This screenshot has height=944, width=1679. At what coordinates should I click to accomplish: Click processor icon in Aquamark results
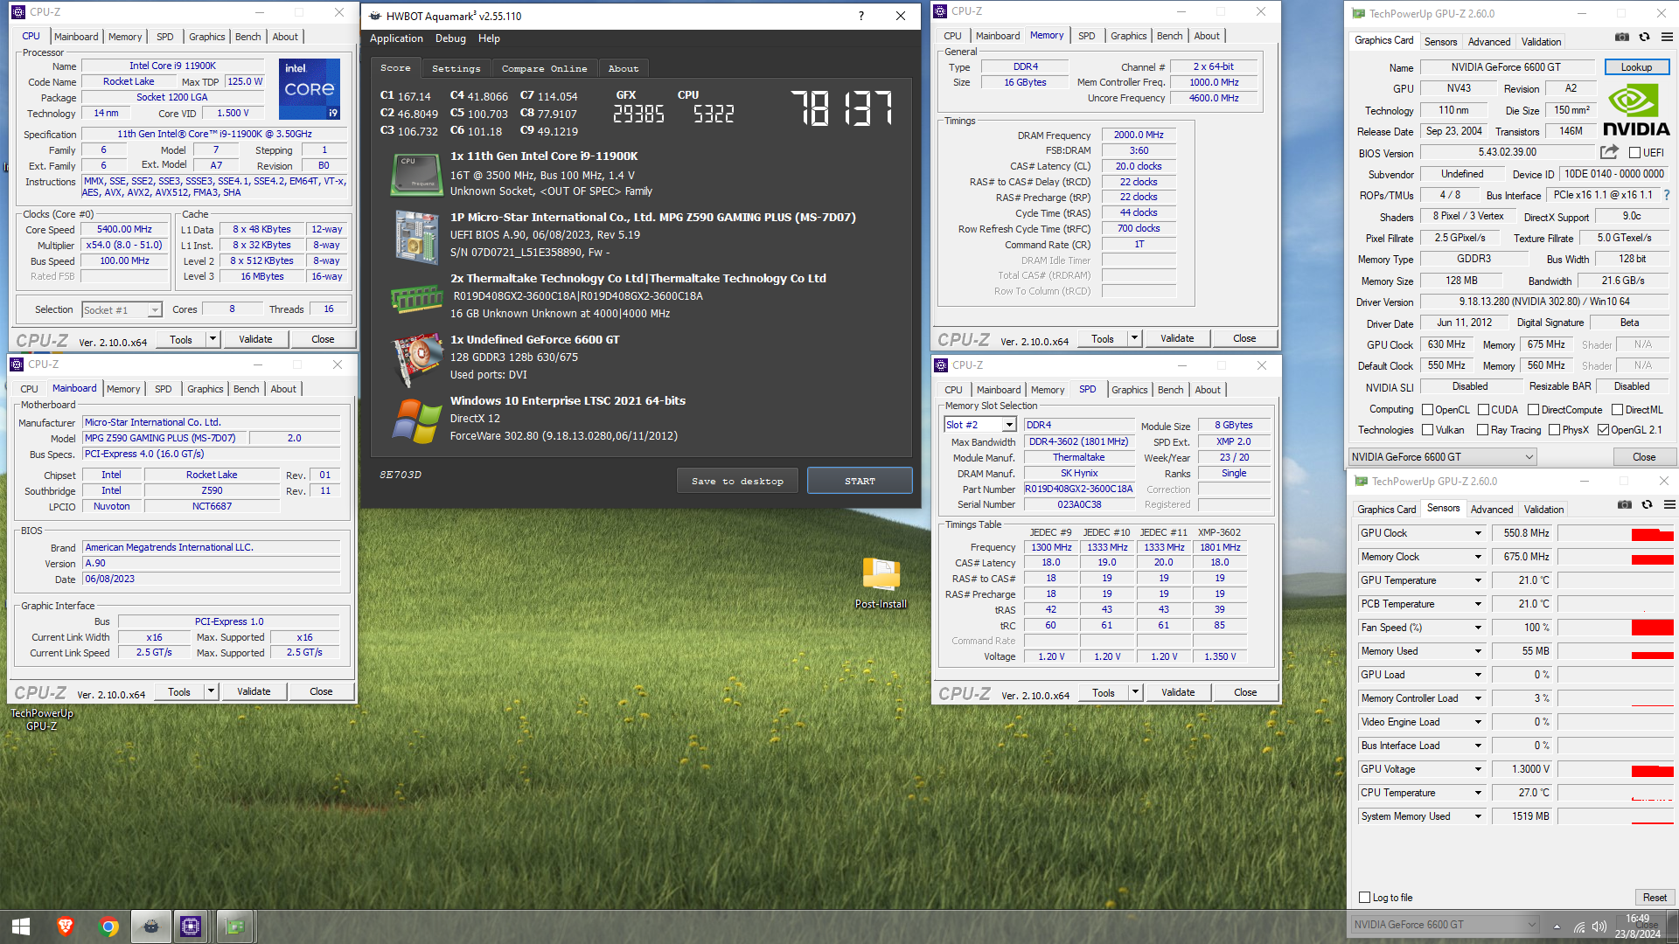[x=415, y=174]
